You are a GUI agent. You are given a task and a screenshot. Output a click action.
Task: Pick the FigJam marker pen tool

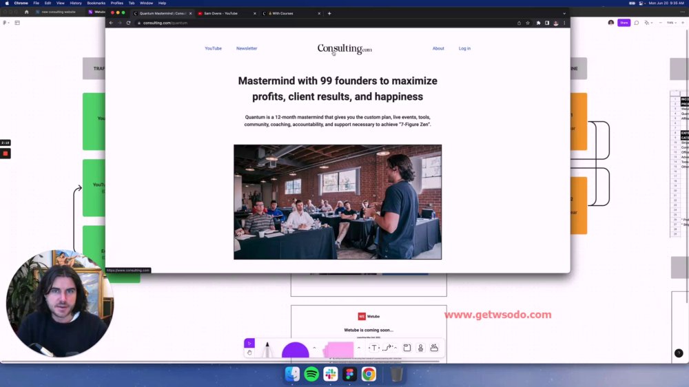click(267, 349)
